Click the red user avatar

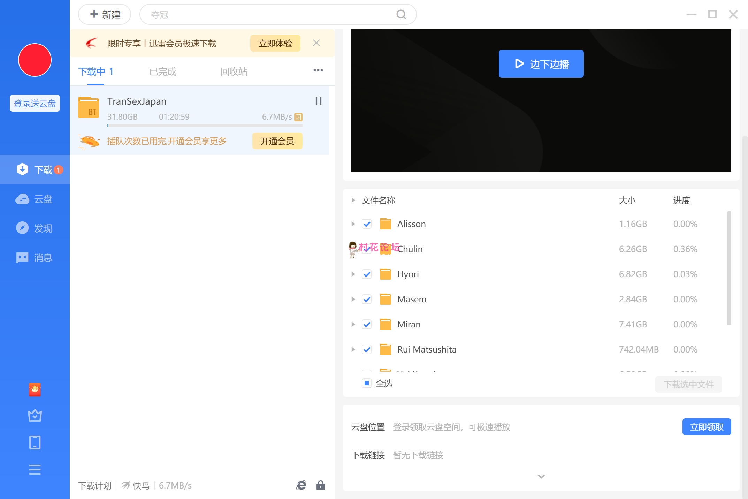[35, 60]
